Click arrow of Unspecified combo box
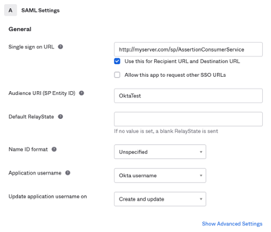This screenshot has height=232, width=271. tap(201, 152)
